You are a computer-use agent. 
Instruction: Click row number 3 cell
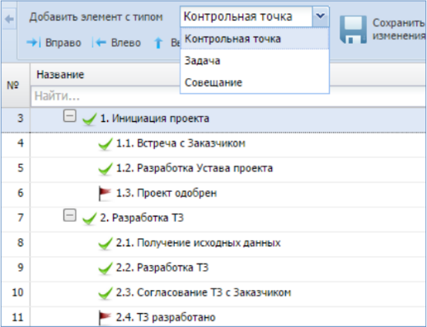[x=16, y=119]
